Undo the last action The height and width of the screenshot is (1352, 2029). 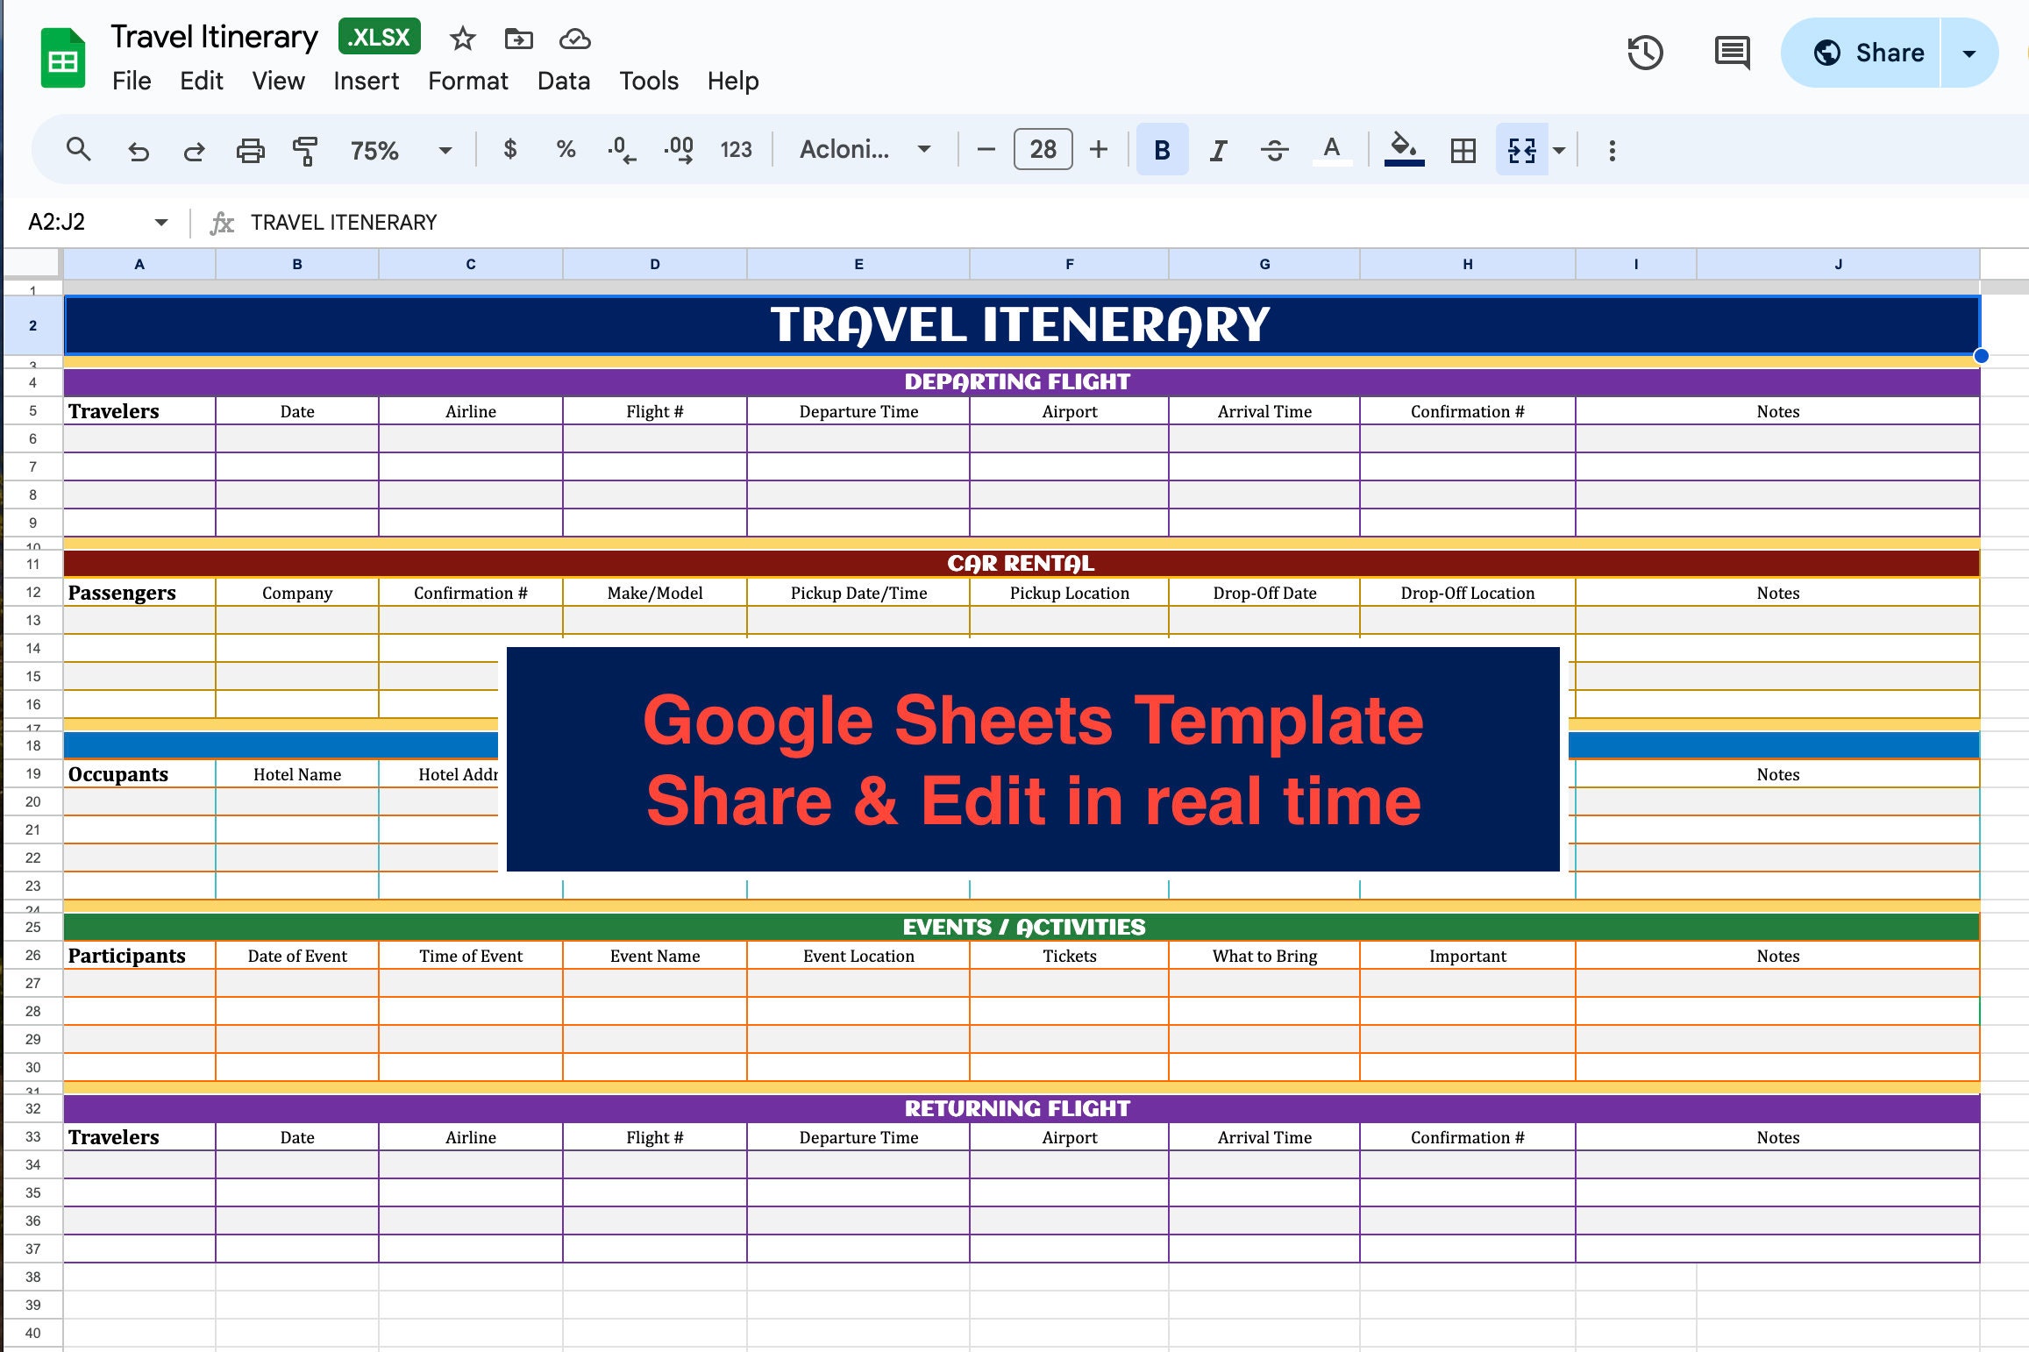point(139,150)
